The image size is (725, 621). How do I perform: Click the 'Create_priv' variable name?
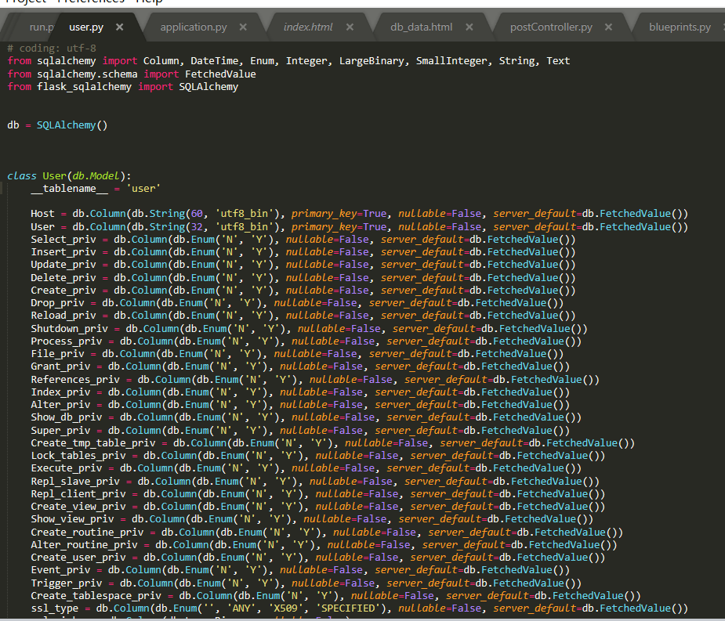click(63, 291)
